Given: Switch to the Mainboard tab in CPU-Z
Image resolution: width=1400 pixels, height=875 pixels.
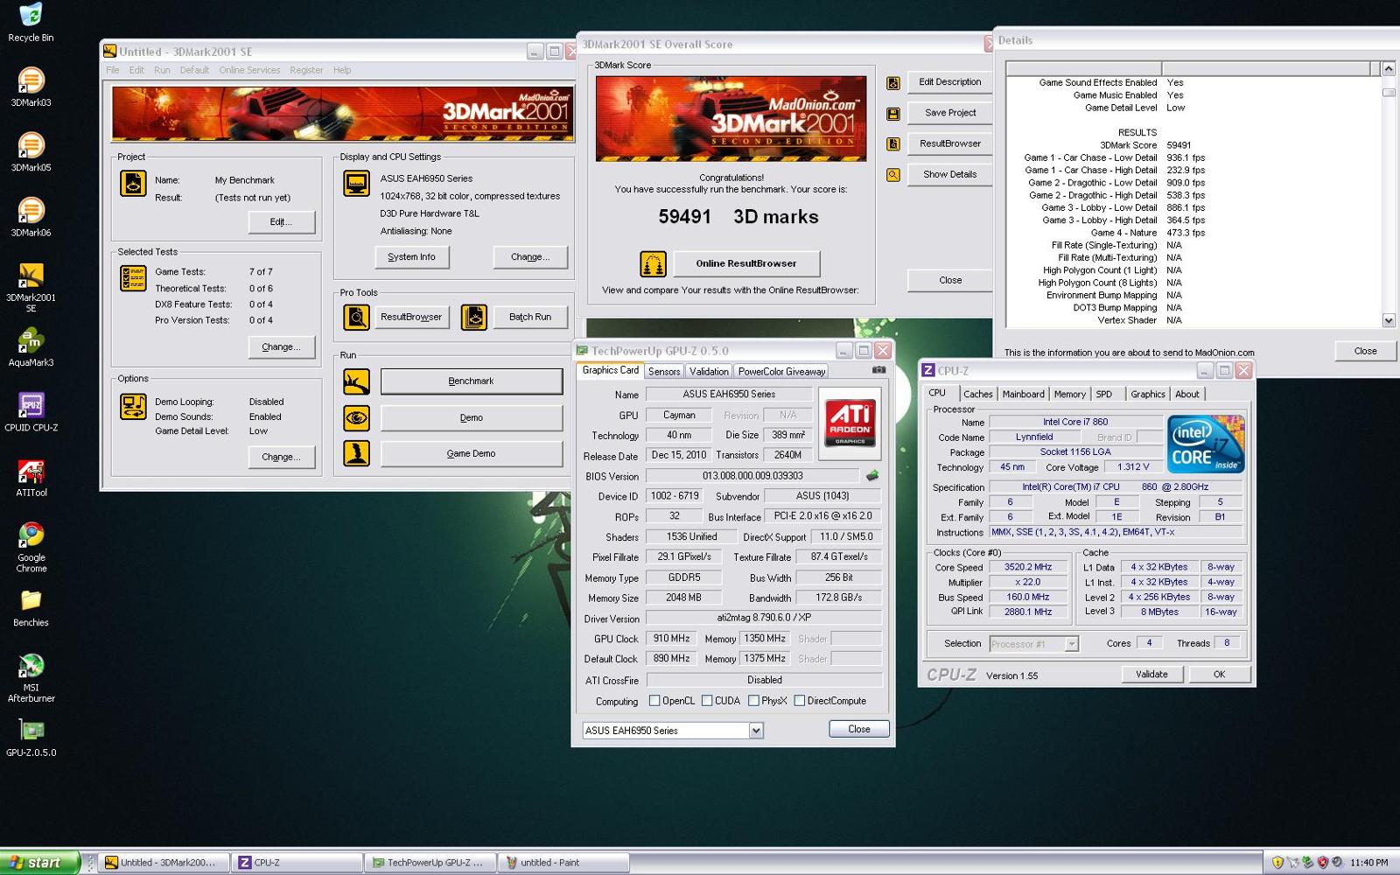Looking at the screenshot, I should click(x=1023, y=395).
